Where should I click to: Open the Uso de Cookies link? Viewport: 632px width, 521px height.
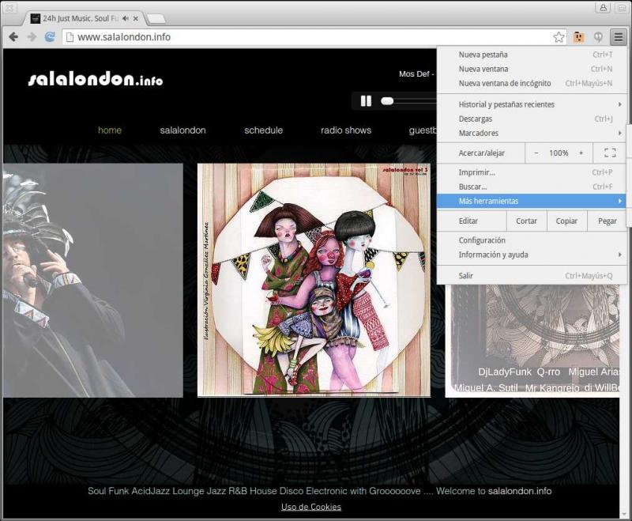(x=311, y=507)
